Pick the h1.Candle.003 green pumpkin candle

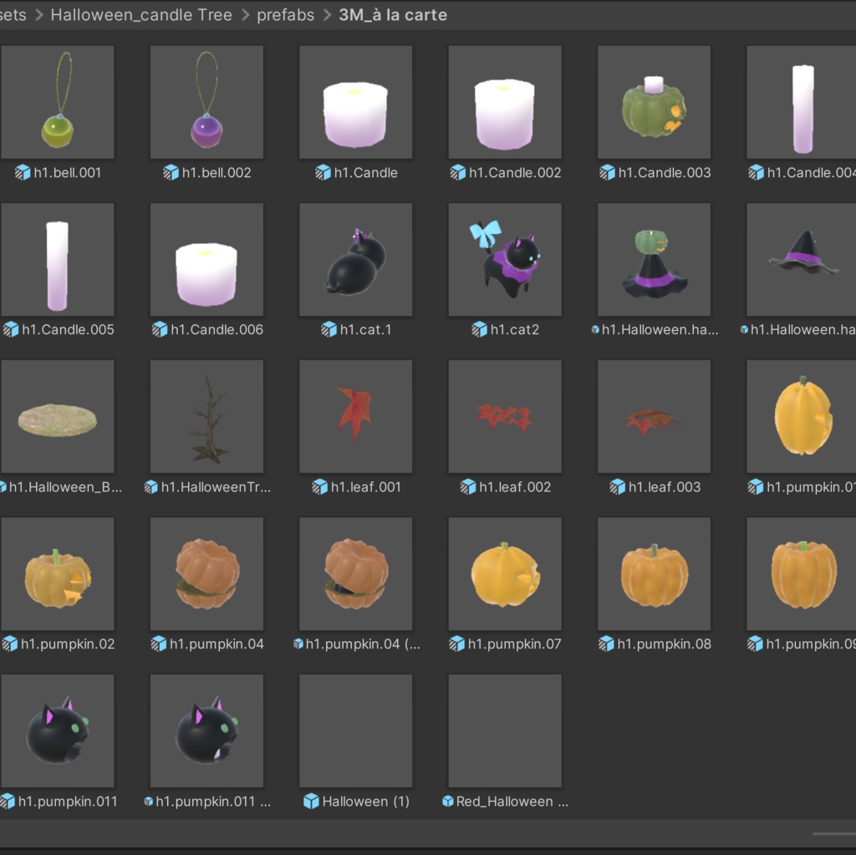pos(654,102)
